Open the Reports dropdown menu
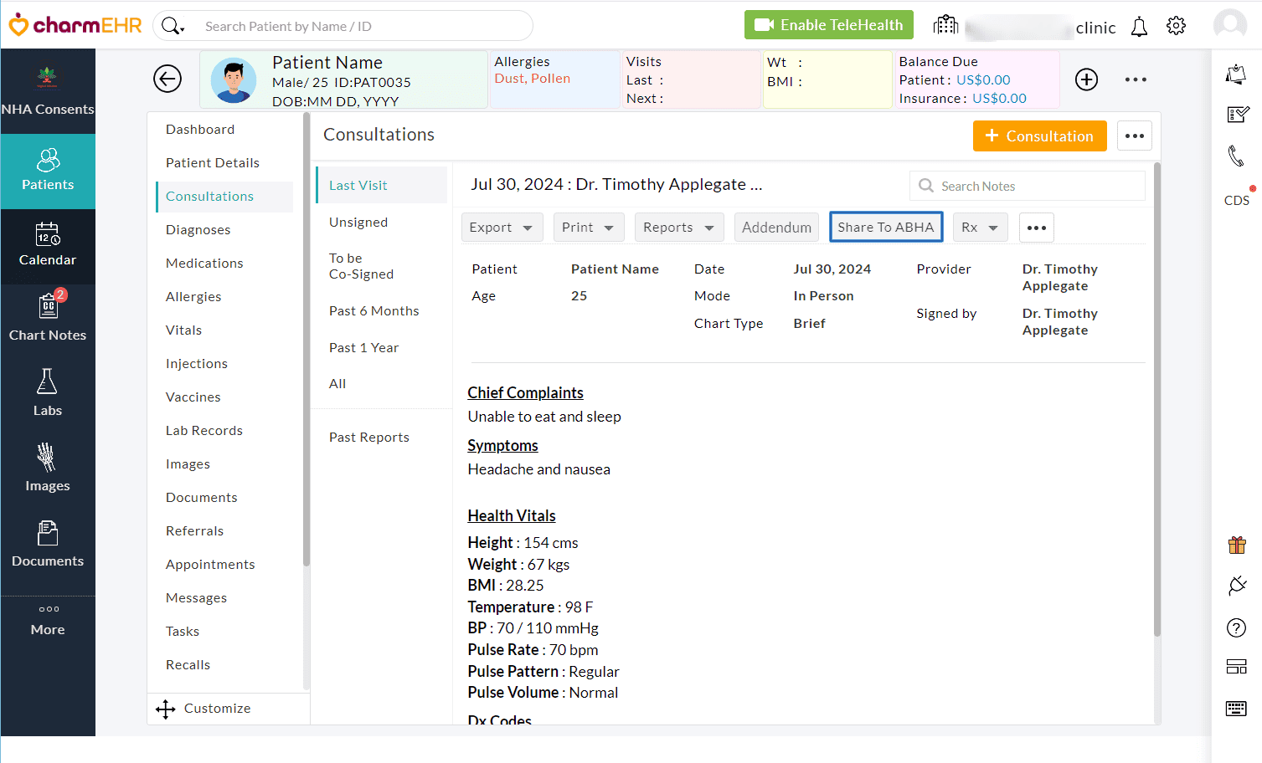1262x763 pixels. [678, 228]
